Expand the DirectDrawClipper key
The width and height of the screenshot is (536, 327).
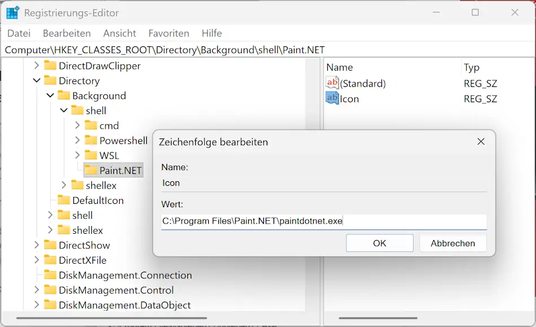click(x=37, y=66)
